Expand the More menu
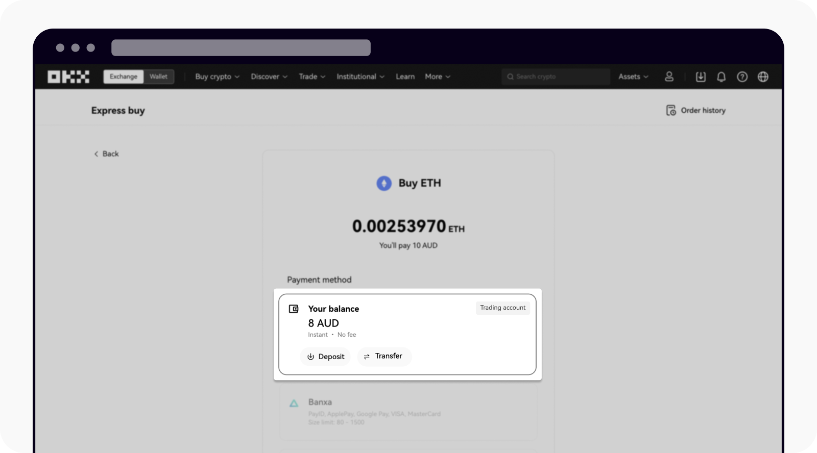 pyautogui.click(x=438, y=77)
